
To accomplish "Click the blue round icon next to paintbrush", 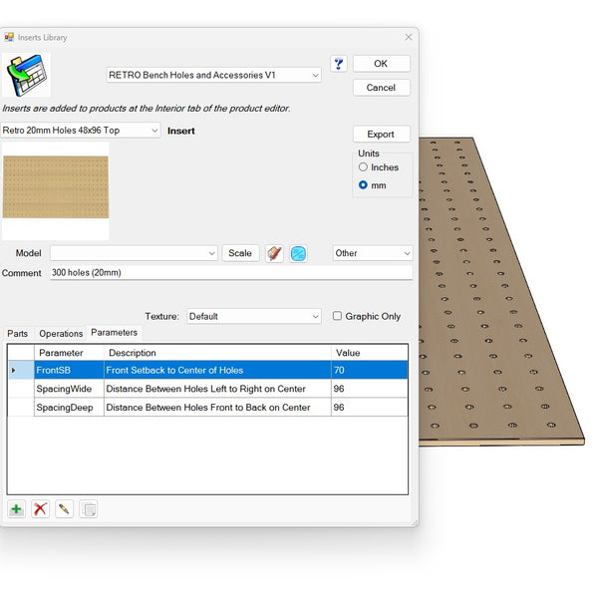I will 298,253.
